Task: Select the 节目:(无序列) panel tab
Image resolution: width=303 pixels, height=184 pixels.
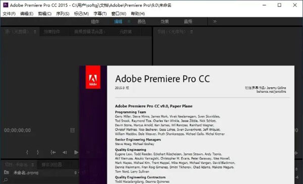Action: [172, 32]
